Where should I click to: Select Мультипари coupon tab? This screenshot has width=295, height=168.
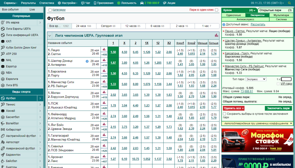pos(281,15)
